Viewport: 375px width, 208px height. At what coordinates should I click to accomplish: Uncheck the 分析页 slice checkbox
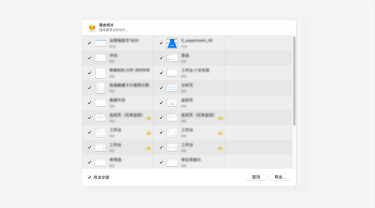pos(161,88)
